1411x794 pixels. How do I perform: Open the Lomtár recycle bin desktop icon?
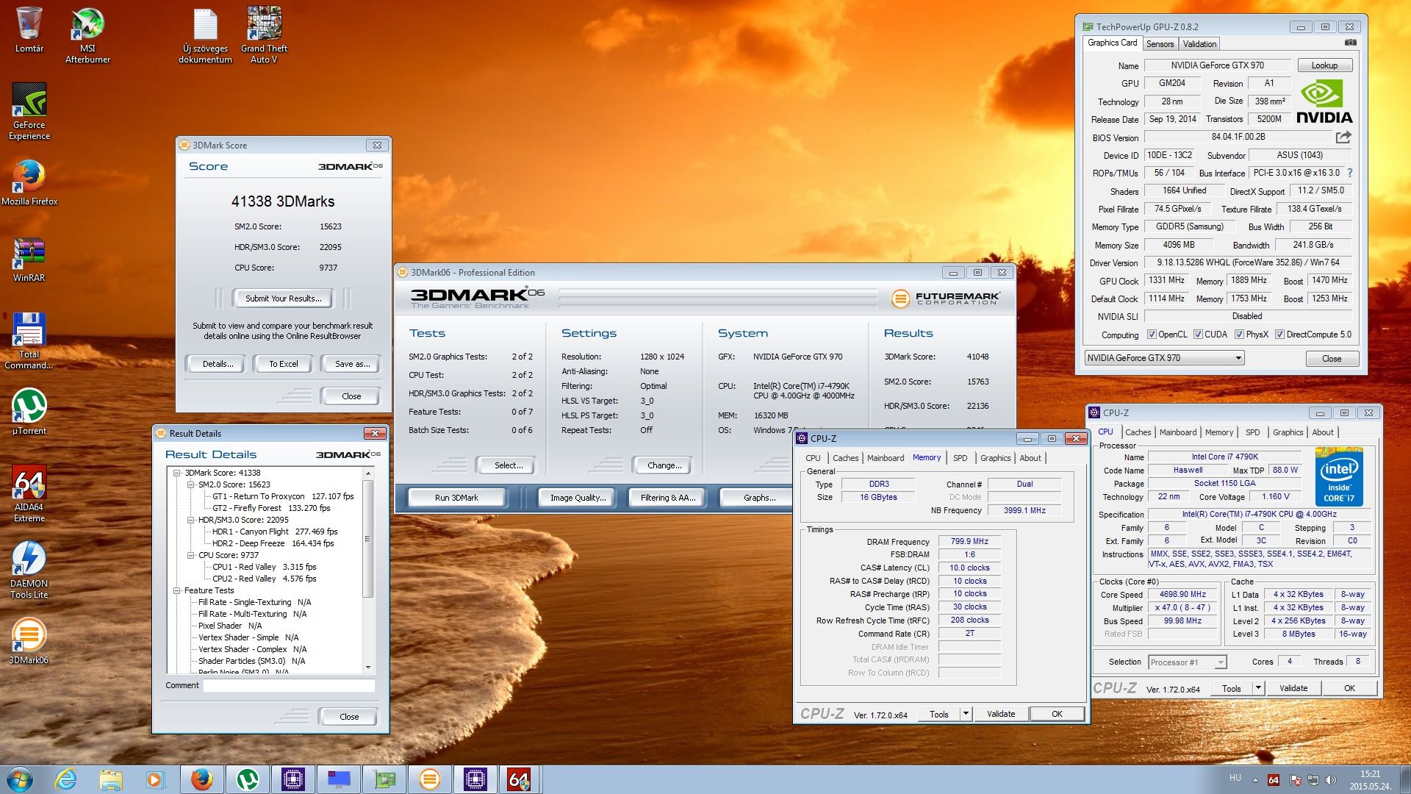(29, 30)
